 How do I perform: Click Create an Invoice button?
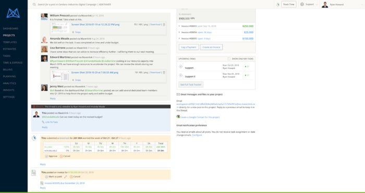[x=211, y=47]
